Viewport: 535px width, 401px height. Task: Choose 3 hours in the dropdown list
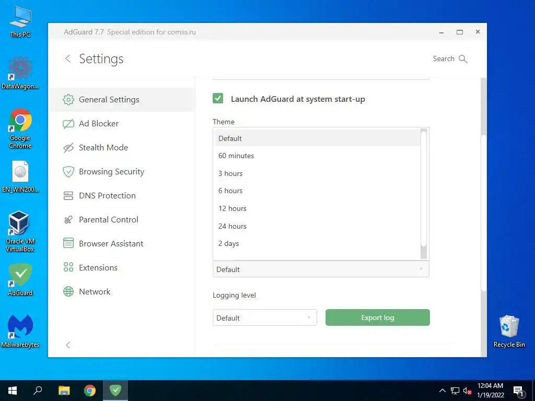[x=317, y=173]
